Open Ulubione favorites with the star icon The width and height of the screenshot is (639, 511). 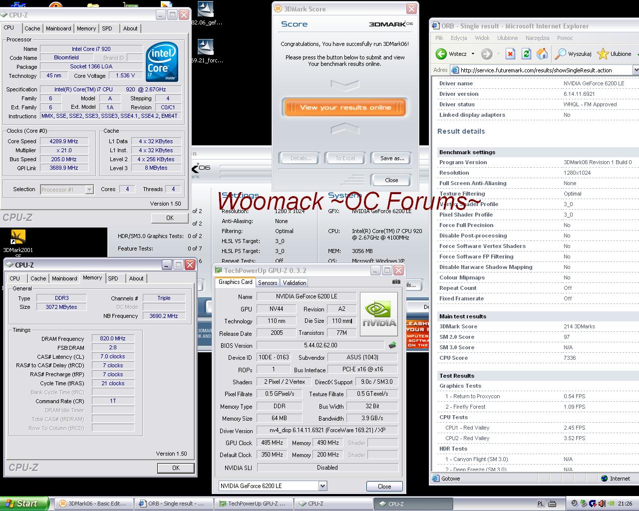pyautogui.click(x=603, y=54)
